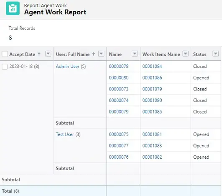Image resolution: width=222 pixels, height=196 pixels.
Task: Click the Accept Date sort arrow
Action: 39,54
